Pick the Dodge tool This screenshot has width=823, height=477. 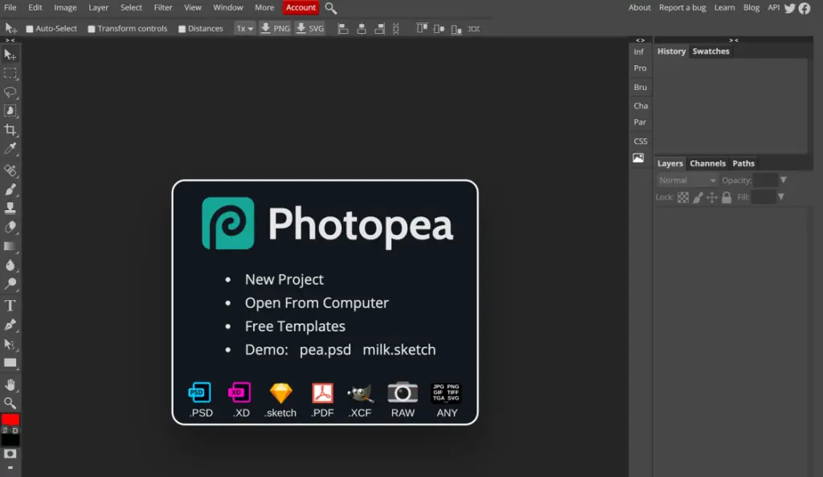(10, 284)
